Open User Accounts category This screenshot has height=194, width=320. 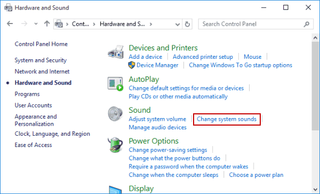coord(33,105)
